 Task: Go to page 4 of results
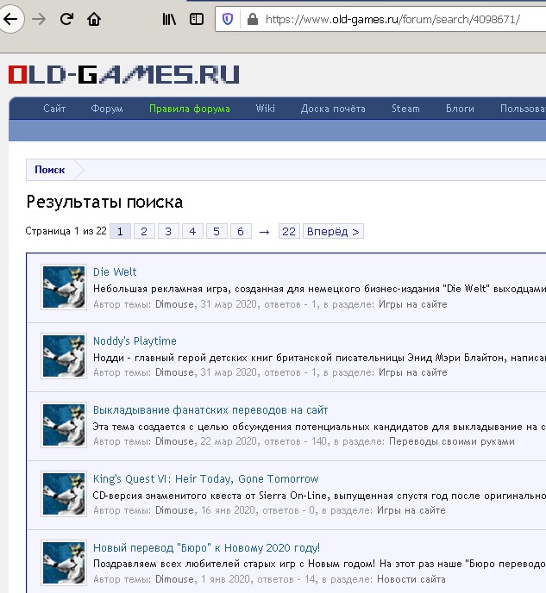(x=192, y=232)
